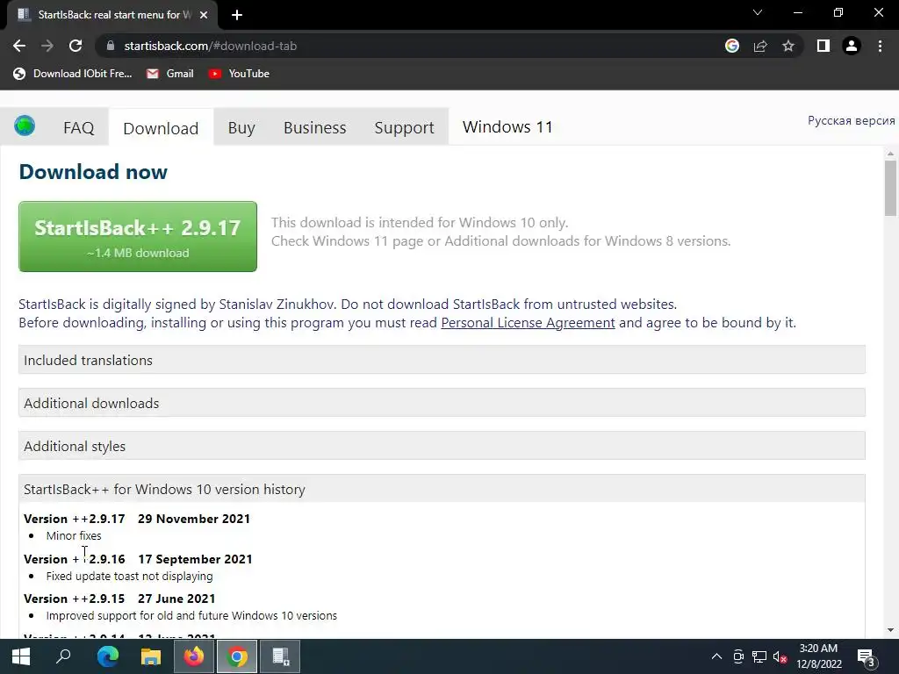
Task: Open a new tab with plus icon
Action: point(237,15)
